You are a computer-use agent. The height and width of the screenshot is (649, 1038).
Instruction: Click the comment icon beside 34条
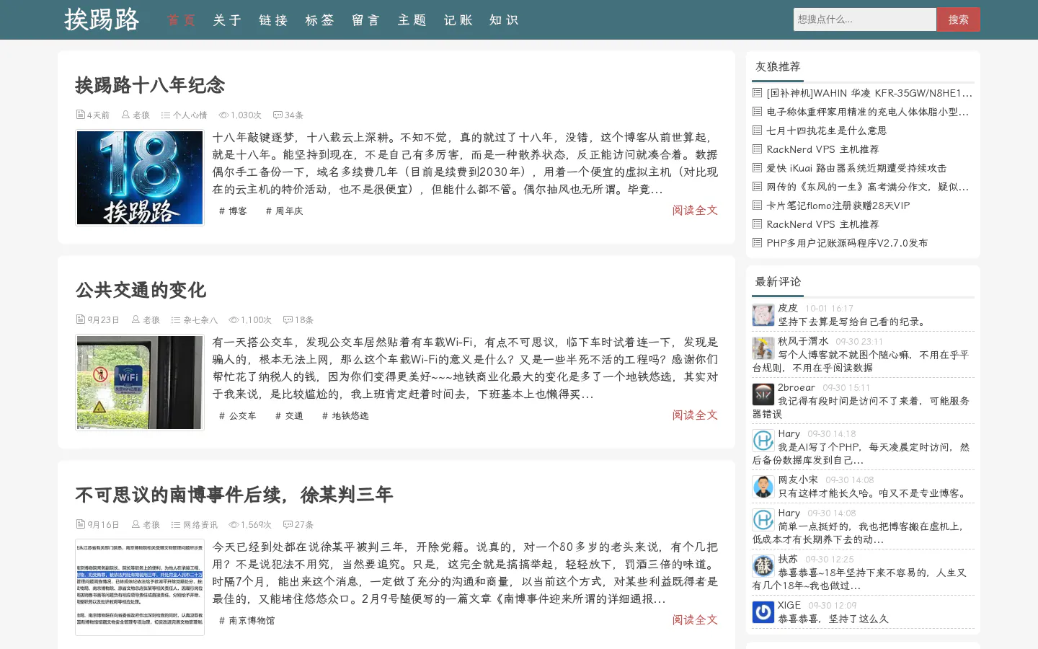tap(278, 115)
